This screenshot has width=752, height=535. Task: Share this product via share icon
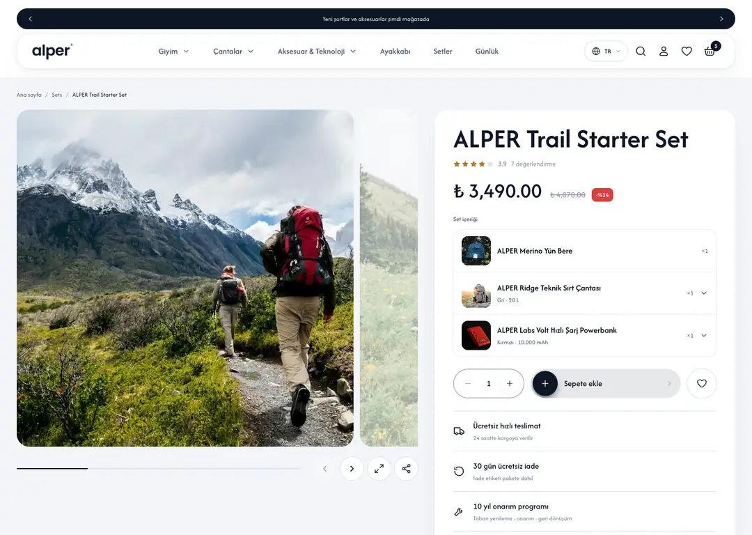pyautogui.click(x=406, y=469)
